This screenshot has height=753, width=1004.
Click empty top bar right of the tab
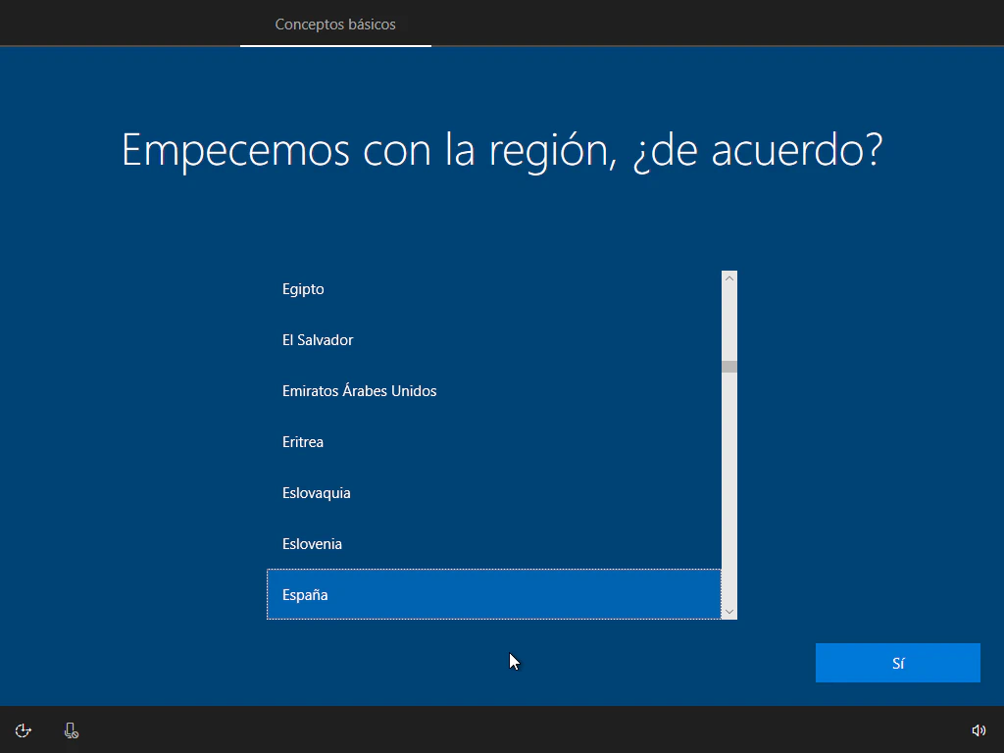(716, 24)
